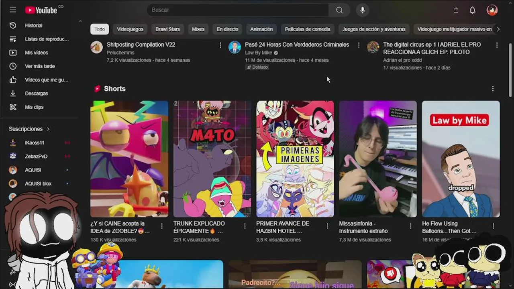
Task: Play the Law by Mike short thumbnail
Action: [461, 159]
